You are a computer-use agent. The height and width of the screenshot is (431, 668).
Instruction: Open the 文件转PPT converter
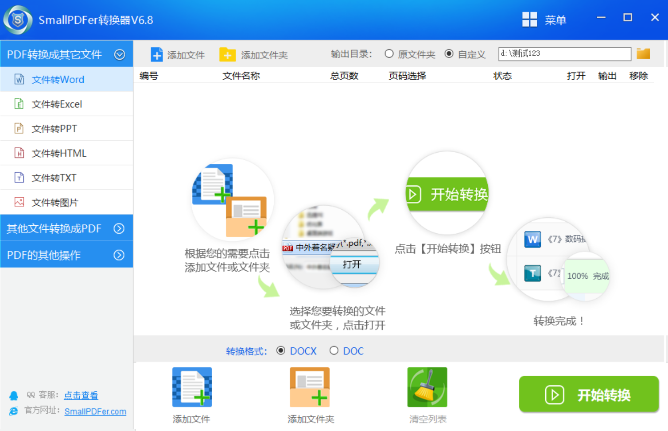[x=53, y=128]
